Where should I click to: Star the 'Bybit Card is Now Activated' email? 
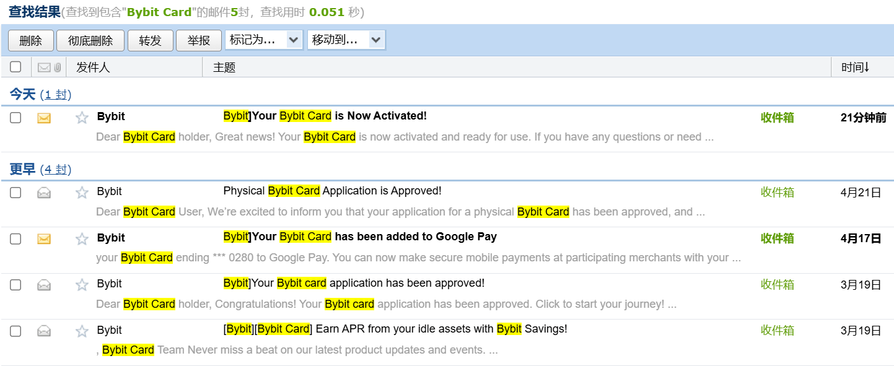pyautogui.click(x=82, y=118)
